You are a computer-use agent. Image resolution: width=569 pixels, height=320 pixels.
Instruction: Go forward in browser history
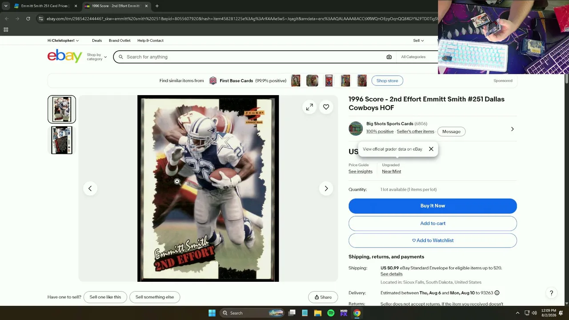pos(17,19)
